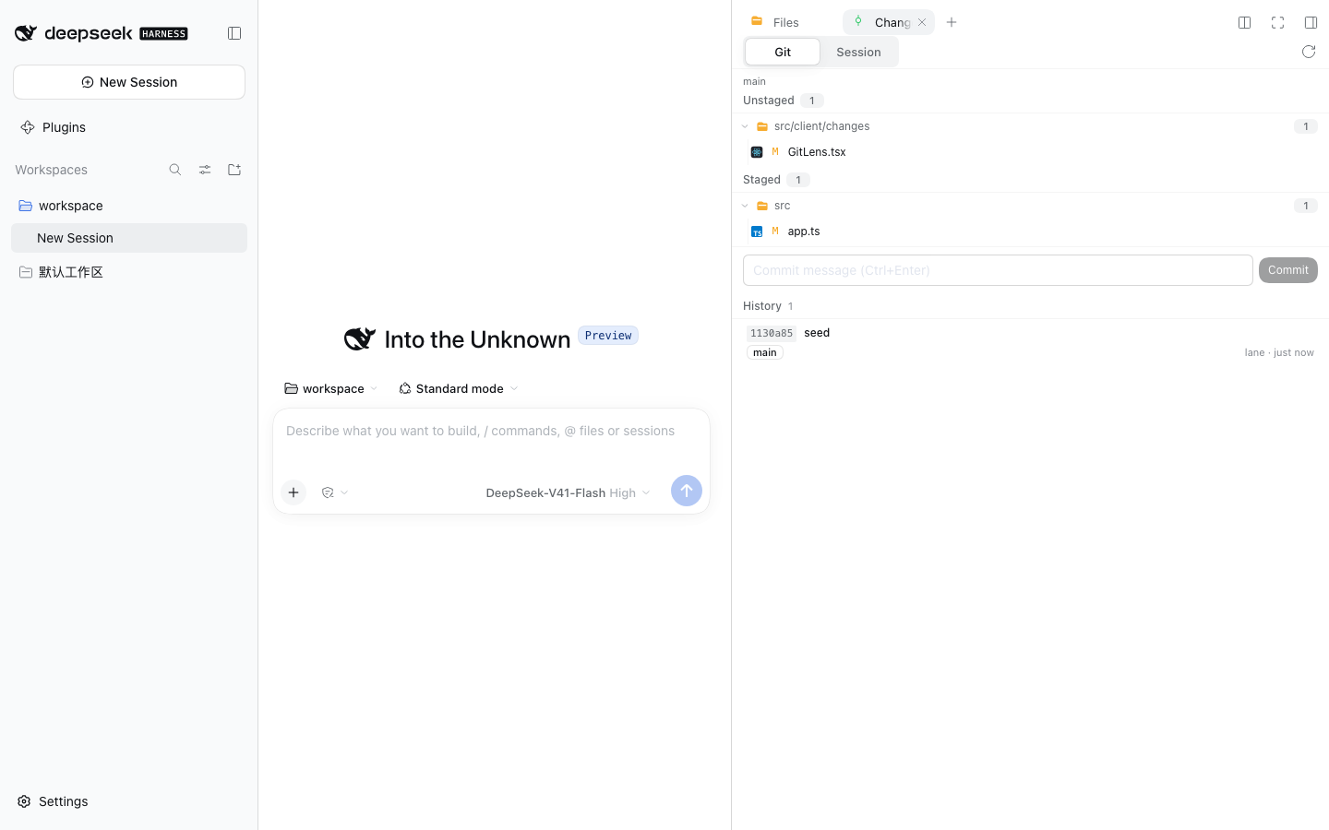Click the main branch tag on commit

pyautogui.click(x=764, y=352)
